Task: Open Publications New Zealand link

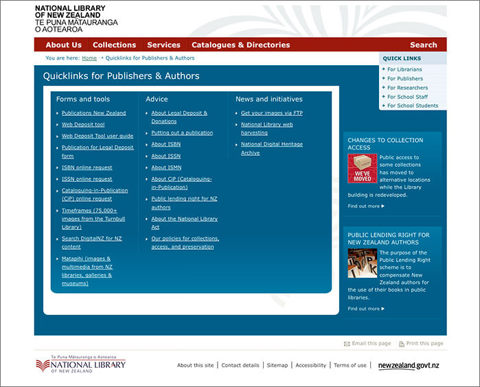Action: (94, 113)
